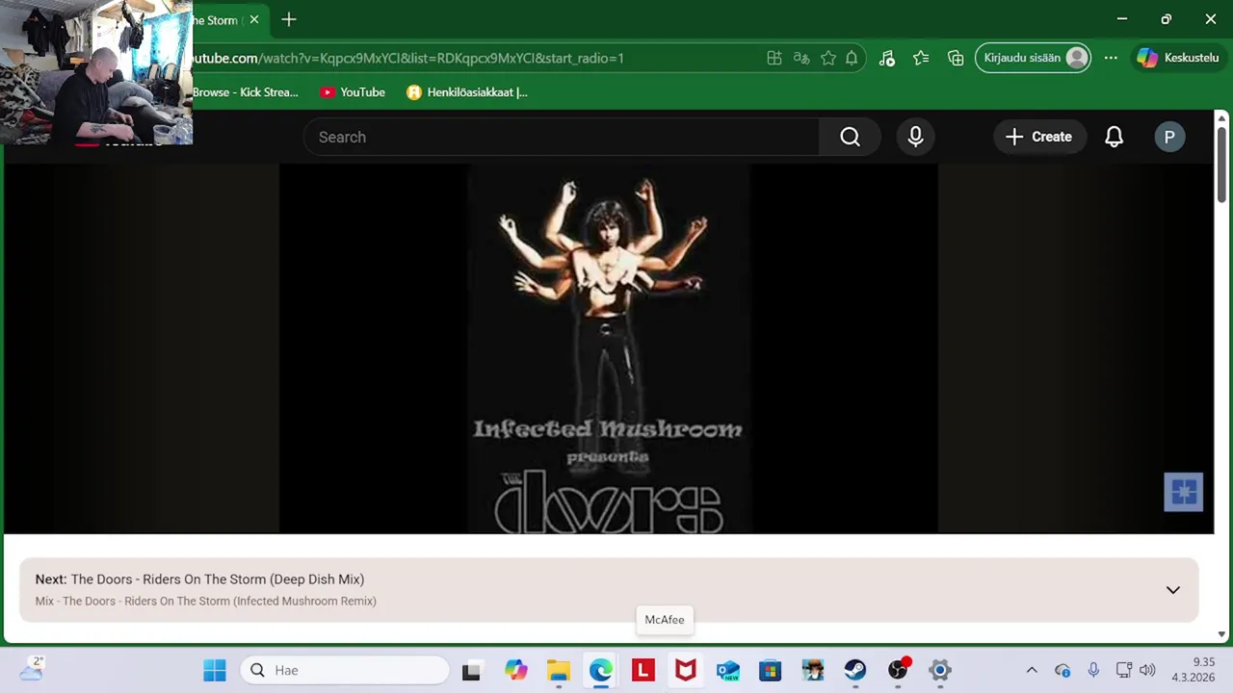Launch Copilot from taskbar
The width and height of the screenshot is (1233, 693).
516,670
